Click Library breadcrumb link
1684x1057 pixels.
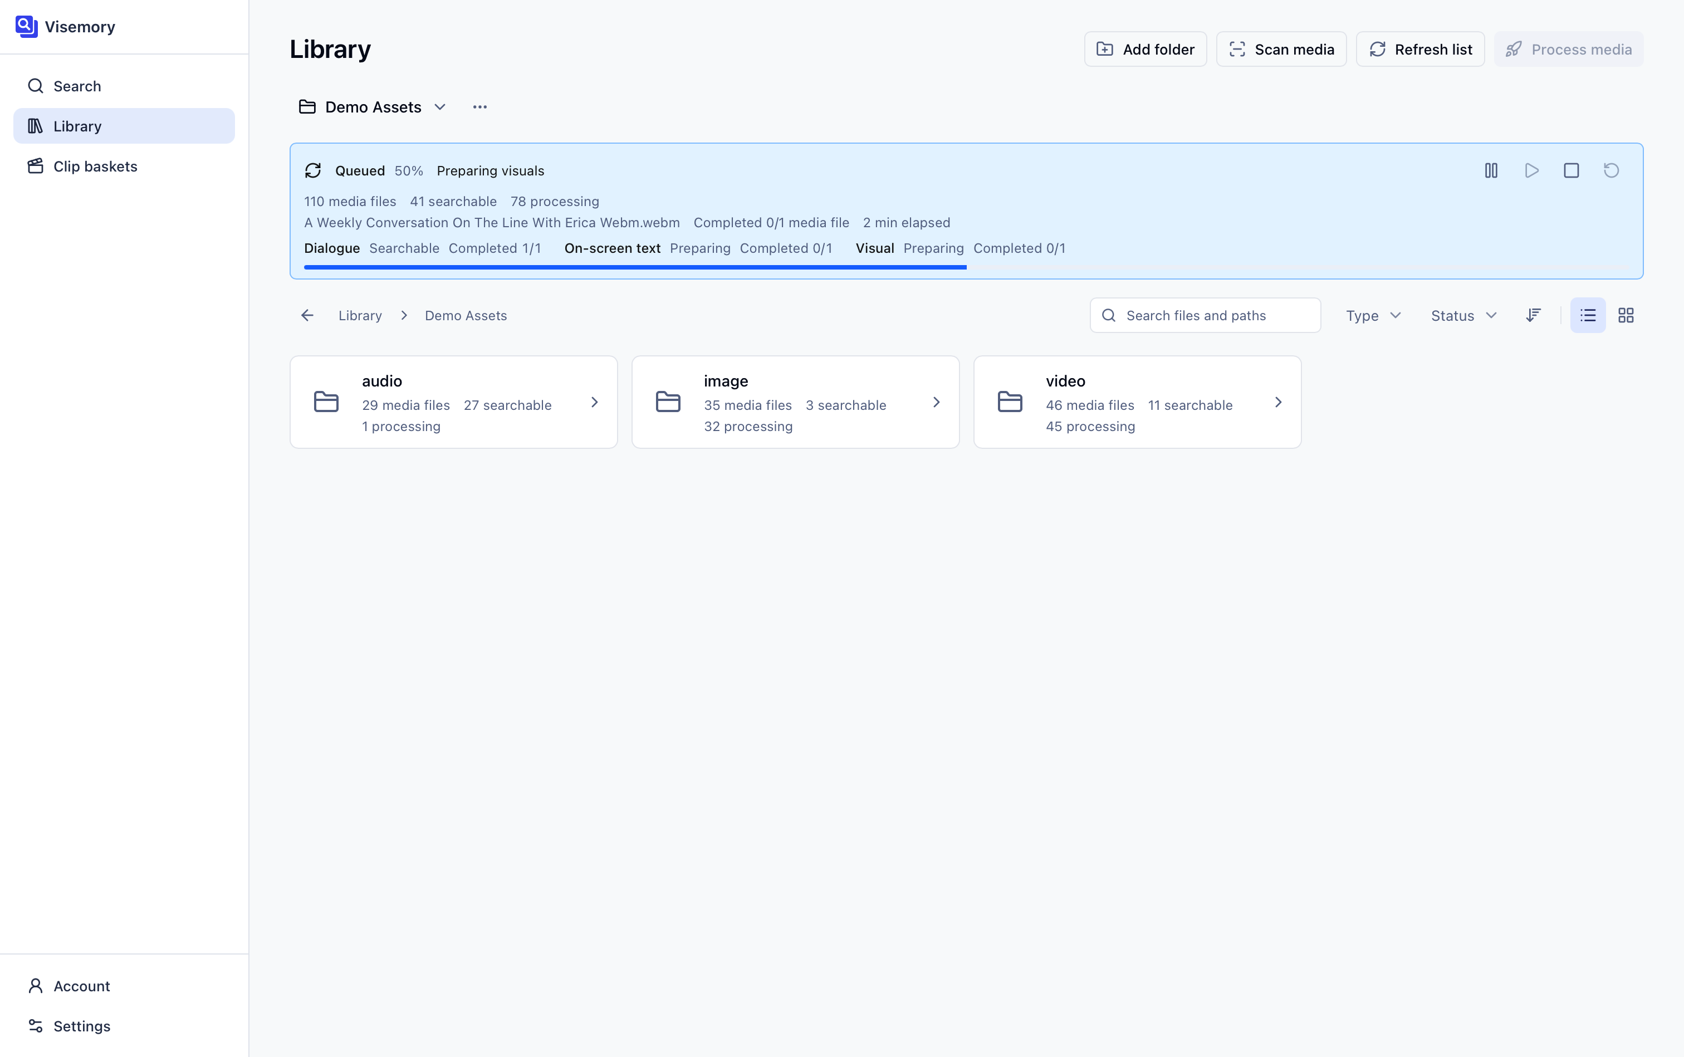(x=360, y=315)
